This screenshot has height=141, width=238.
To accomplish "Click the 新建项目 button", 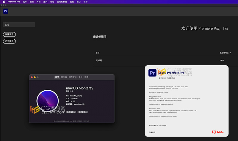I will click(9, 34).
